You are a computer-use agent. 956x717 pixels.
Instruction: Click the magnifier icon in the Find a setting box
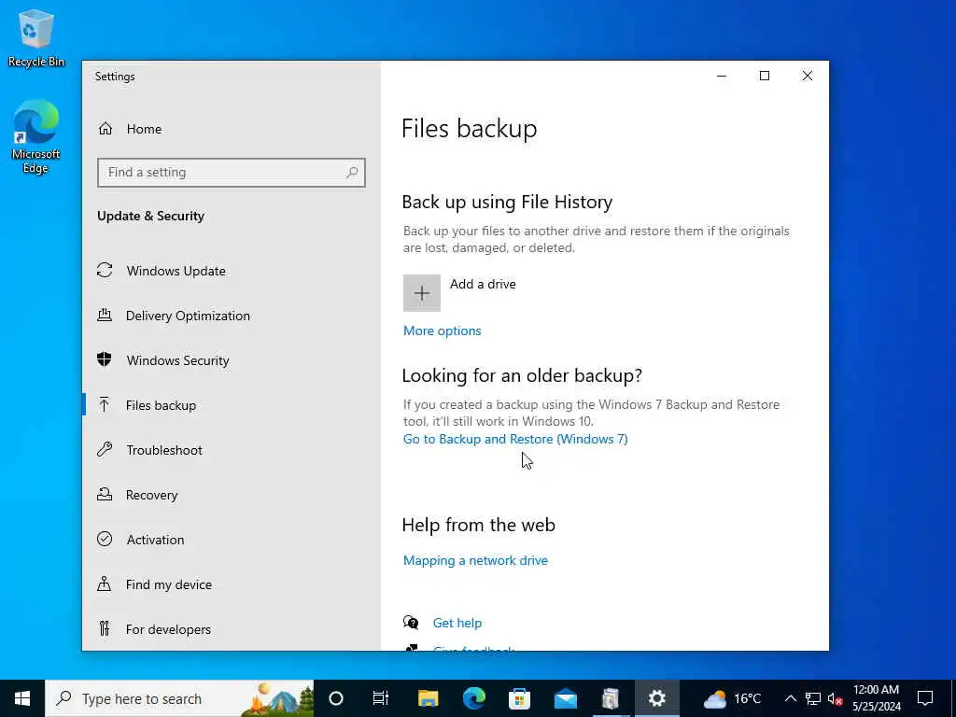(x=352, y=173)
